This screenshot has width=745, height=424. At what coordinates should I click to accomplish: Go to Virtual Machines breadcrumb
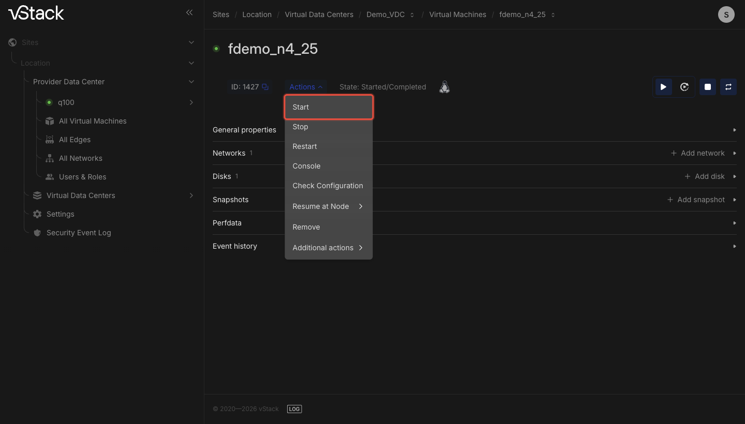pyautogui.click(x=458, y=14)
